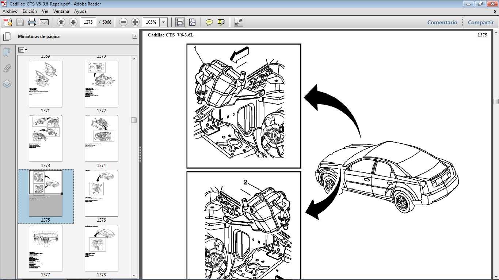This screenshot has width=499, height=280.
Task: Select page 1376 thumbnail
Action: click(102, 193)
